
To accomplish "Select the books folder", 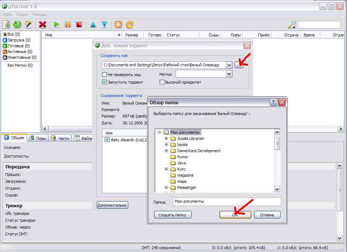I will [182, 145].
